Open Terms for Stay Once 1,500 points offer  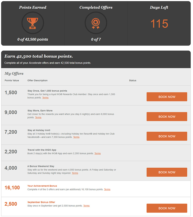(45, 98)
